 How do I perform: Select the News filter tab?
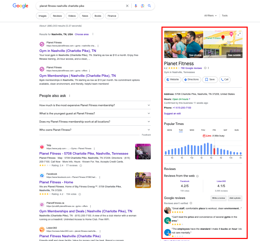85,16
